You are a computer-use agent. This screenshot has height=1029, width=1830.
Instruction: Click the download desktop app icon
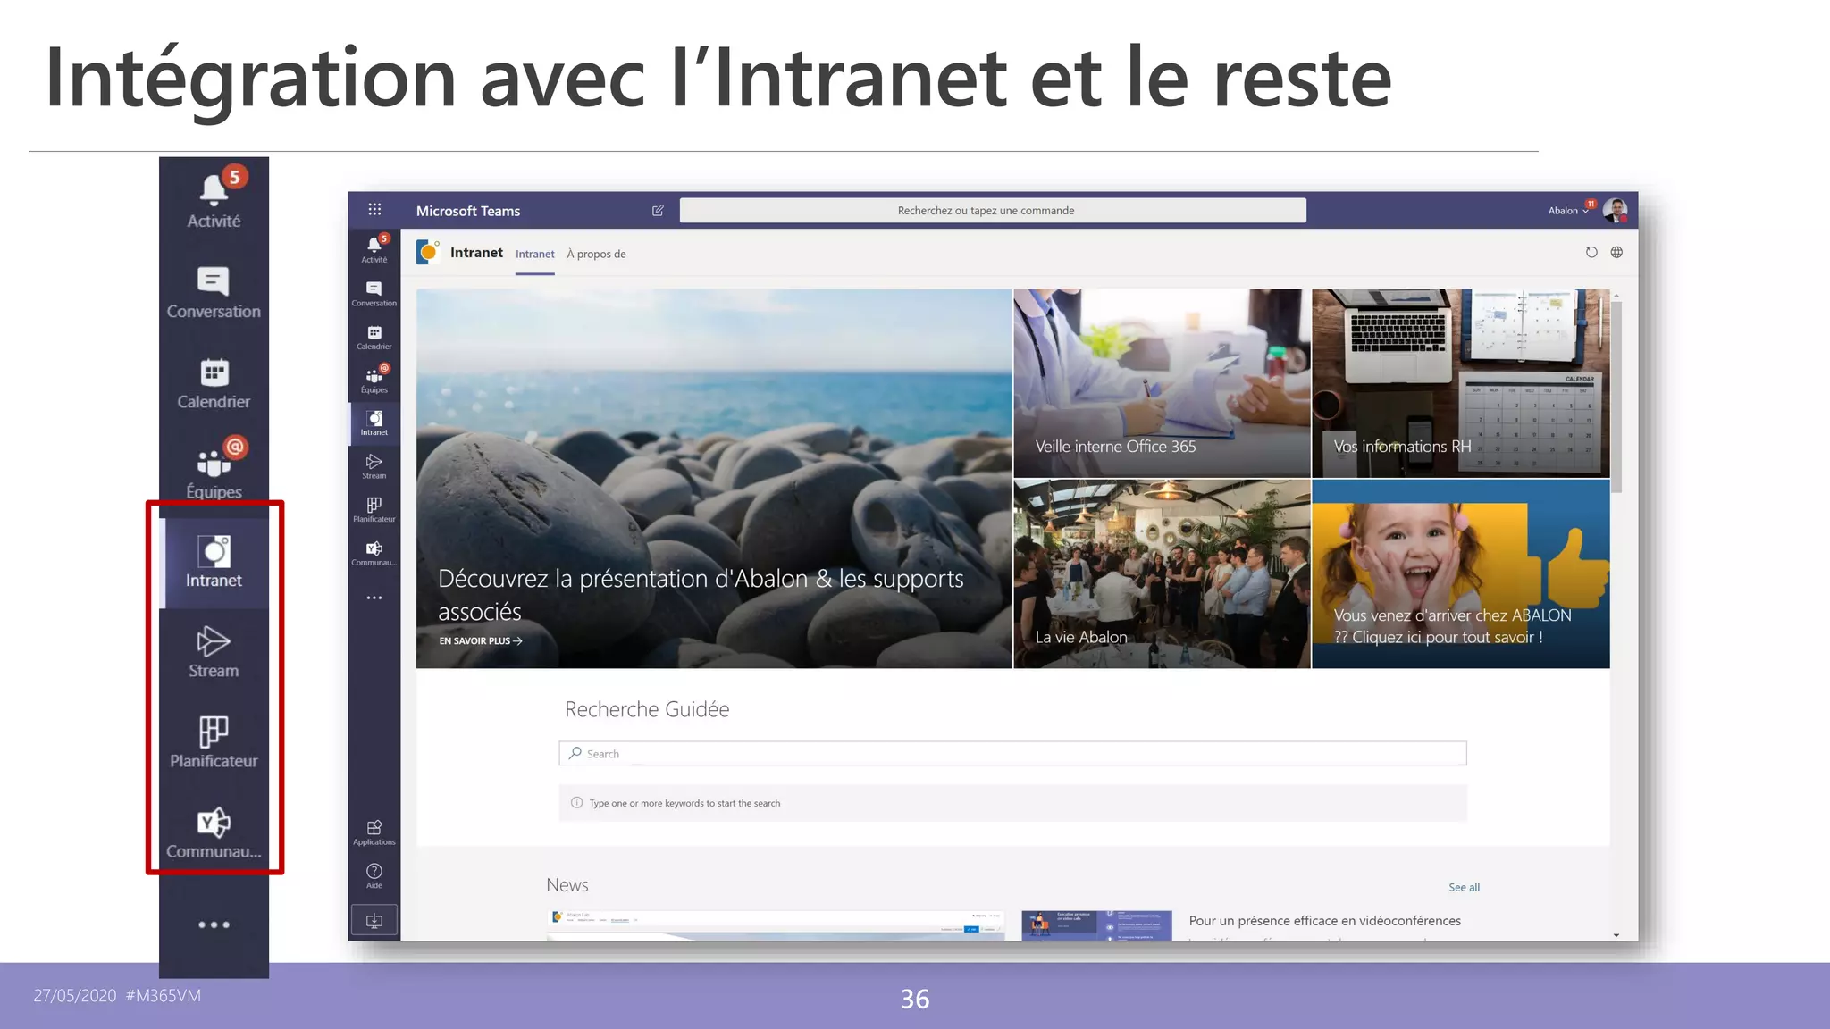coord(374,920)
